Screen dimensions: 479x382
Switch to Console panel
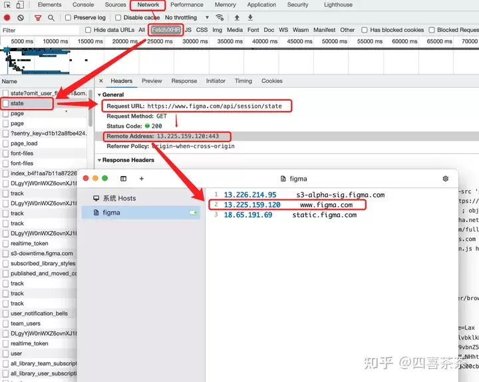[x=83, y=5]
